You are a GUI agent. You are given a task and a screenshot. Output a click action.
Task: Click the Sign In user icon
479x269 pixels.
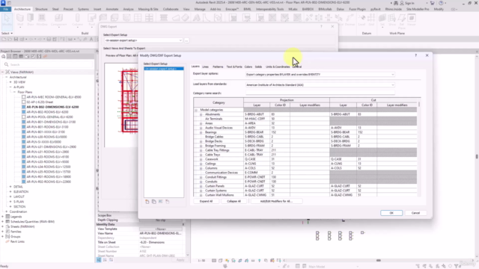click(x=402, y=3)
